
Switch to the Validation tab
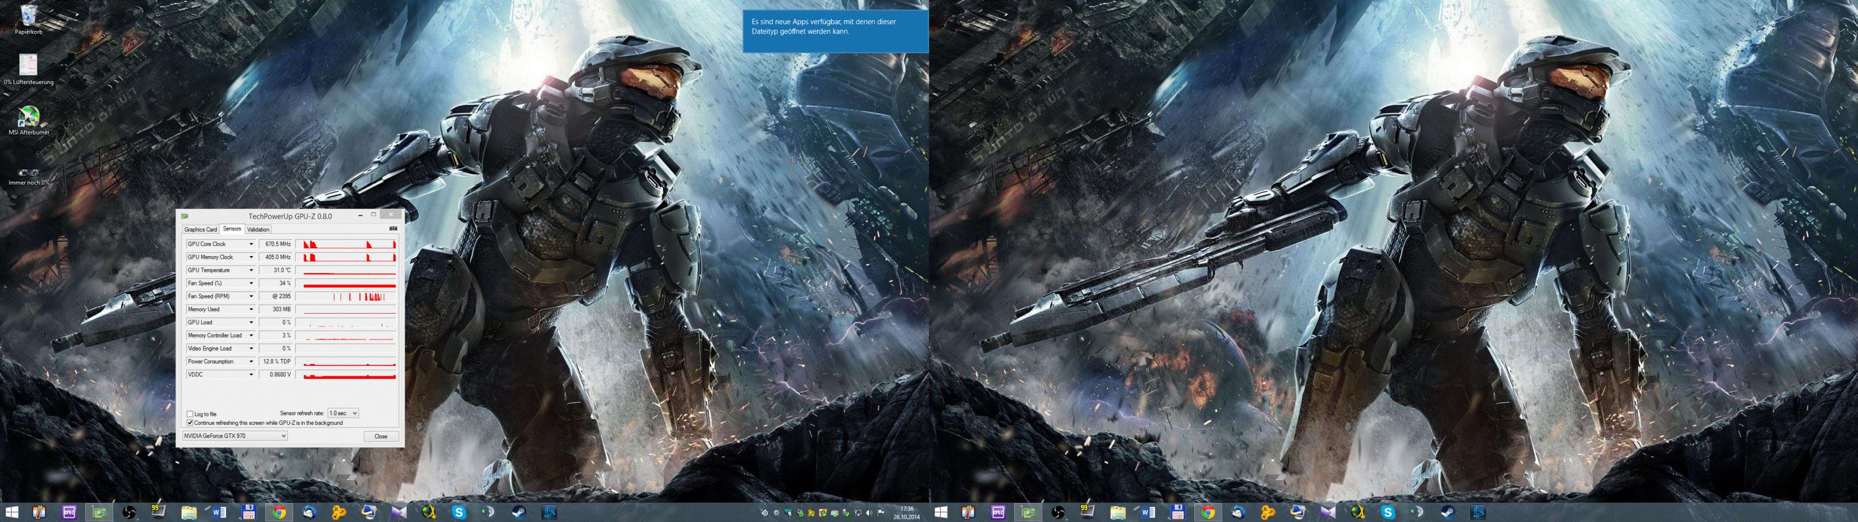click(x=258, y=229)
